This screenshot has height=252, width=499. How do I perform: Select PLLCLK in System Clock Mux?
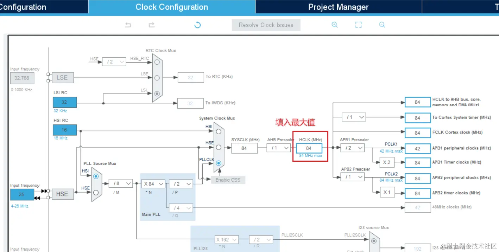219,163
